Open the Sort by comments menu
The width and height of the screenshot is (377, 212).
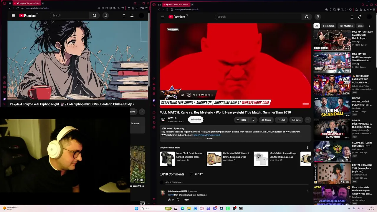pos(196,174)
